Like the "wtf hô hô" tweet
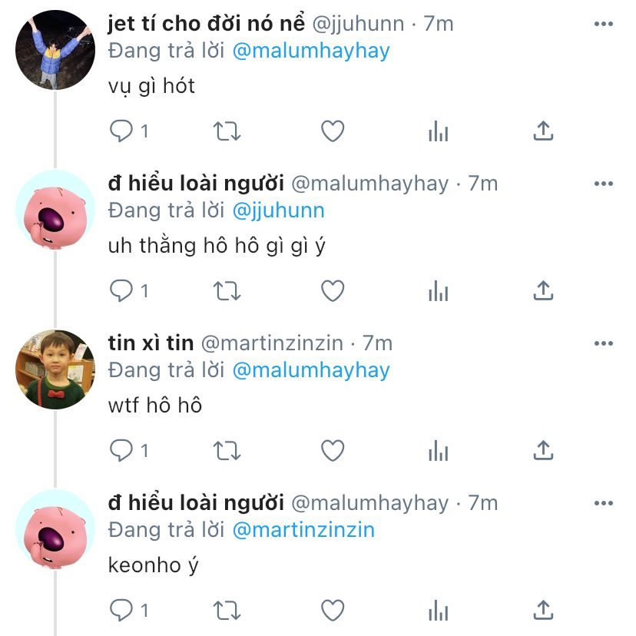 click(332, 451)
